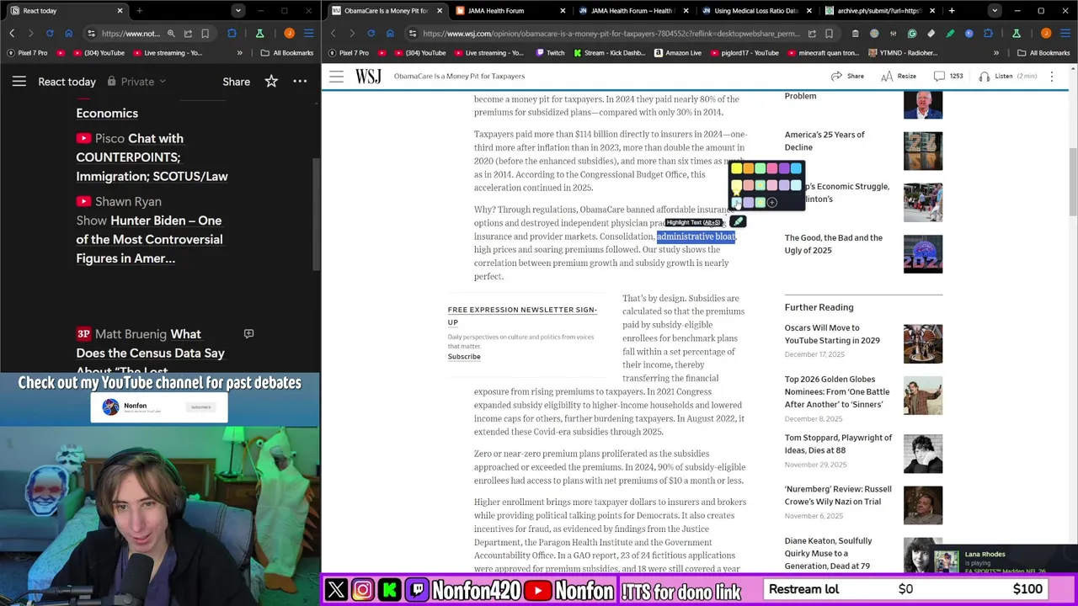Click comment icon beside Matt Bruenig entry

248,334
